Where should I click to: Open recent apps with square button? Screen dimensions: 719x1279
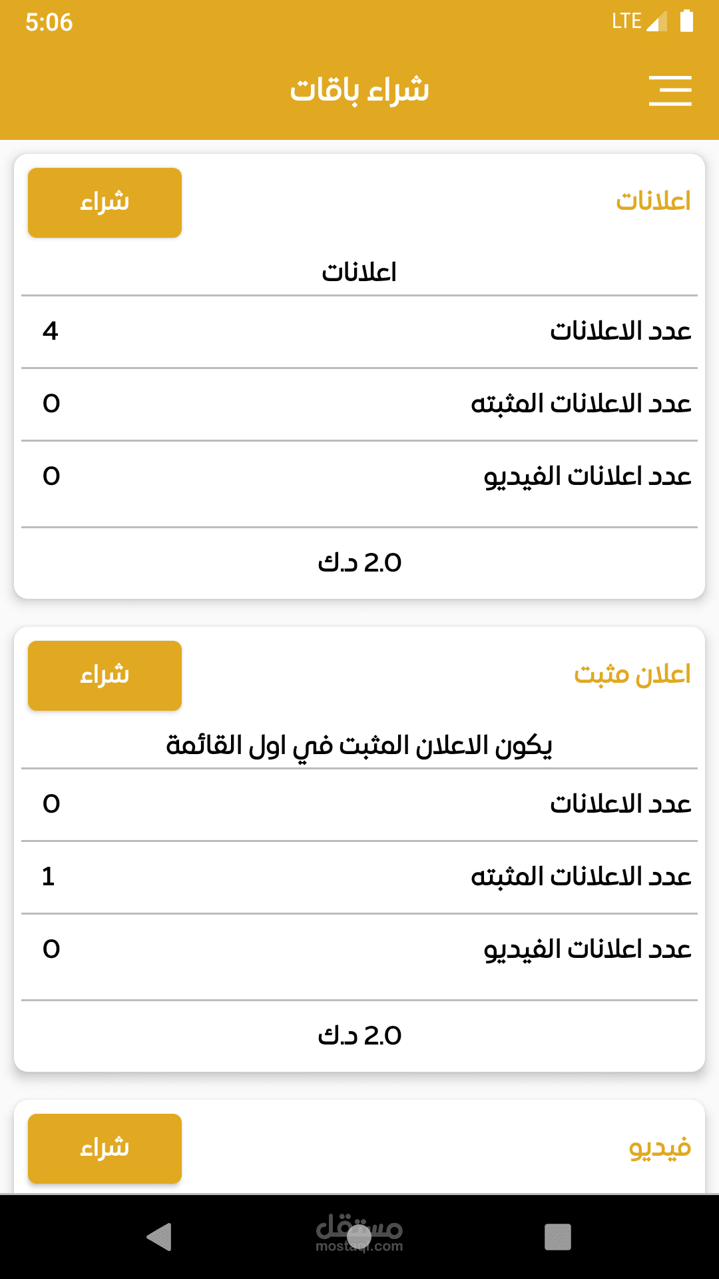(x=558, y=1237)
